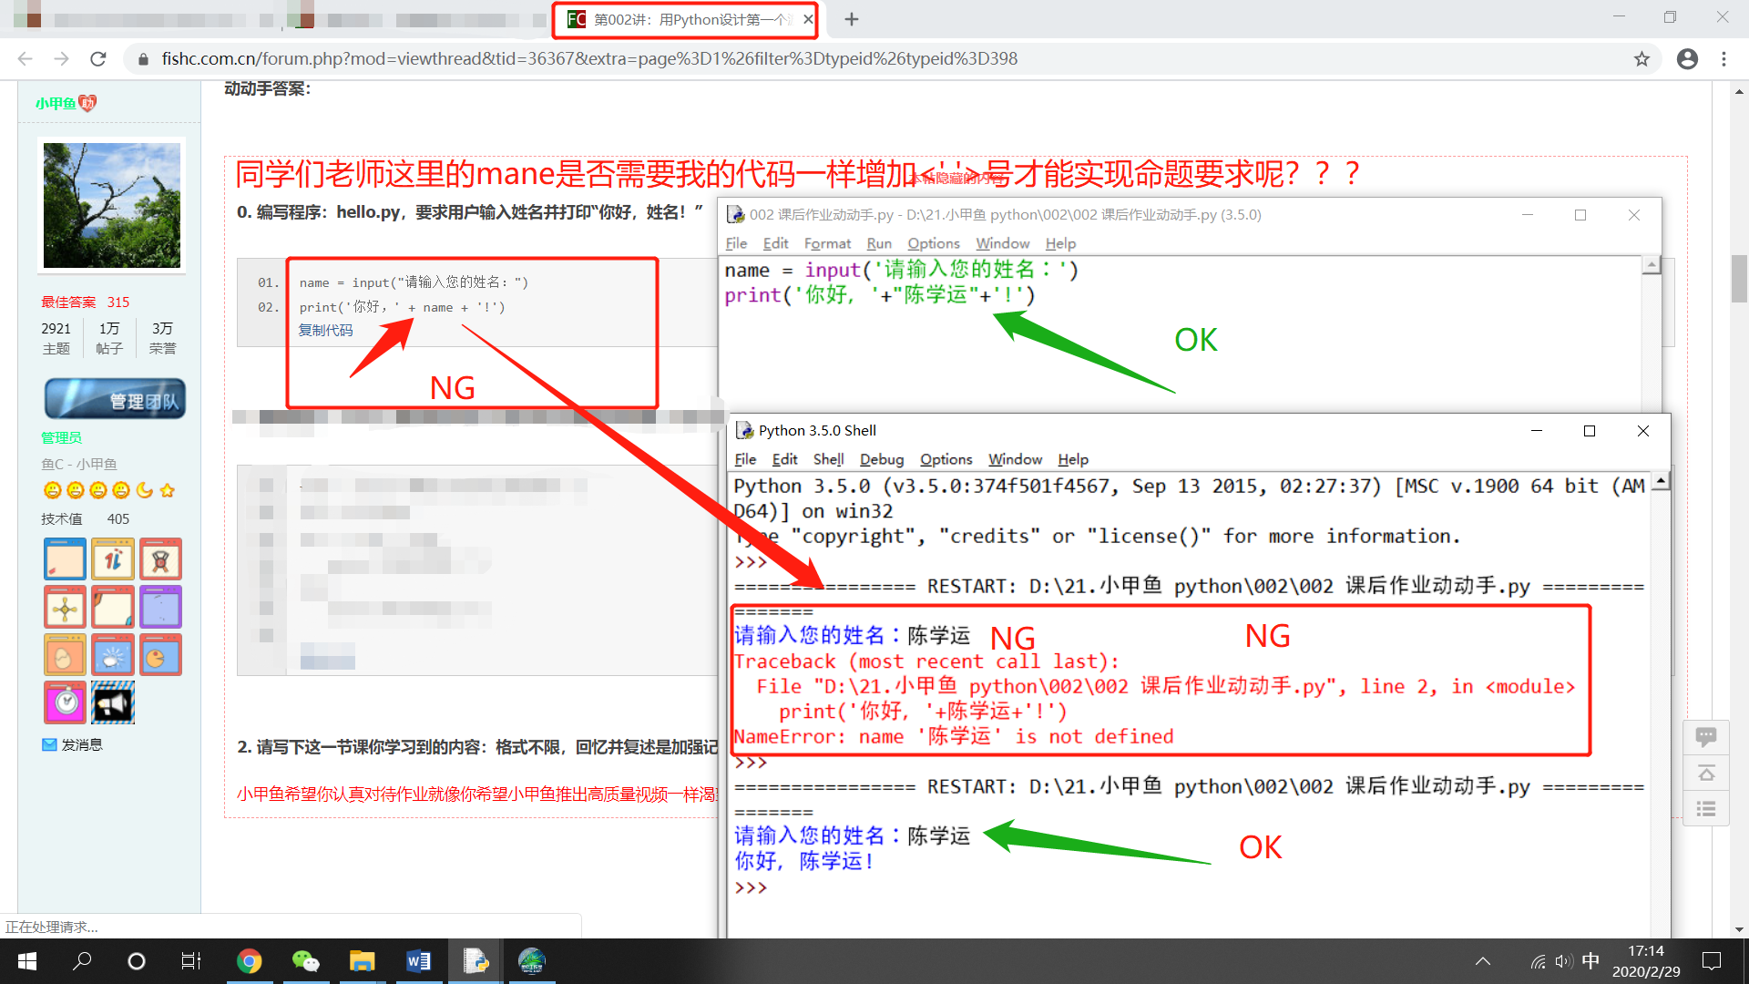The image size is (1749, 984).
Task: Open WeChat from the taskbar
Action: click(x=305, y=961)
